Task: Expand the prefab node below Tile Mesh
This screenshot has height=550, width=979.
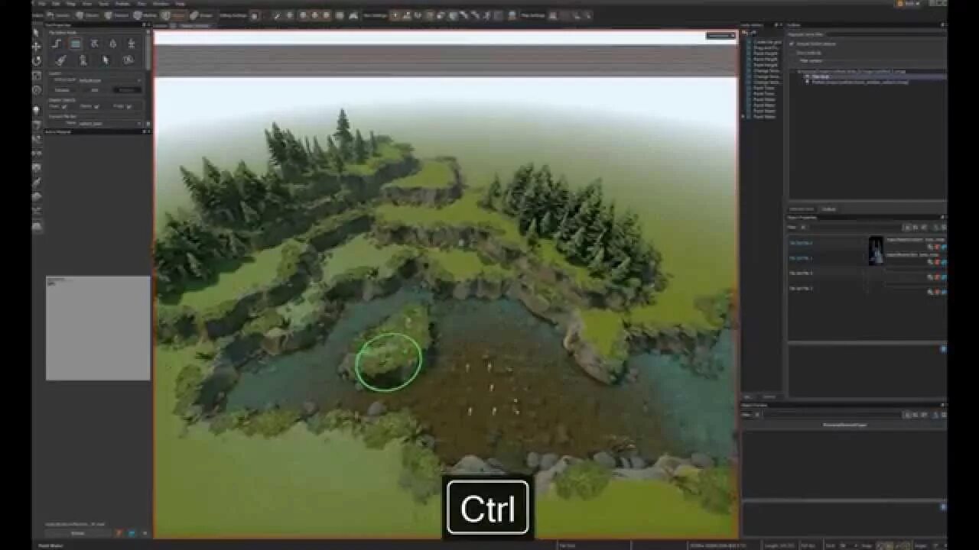Action: (x=807, y=82)
